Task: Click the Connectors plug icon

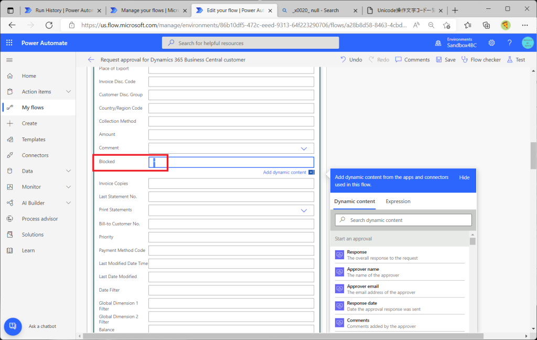Action: point(10,155)
